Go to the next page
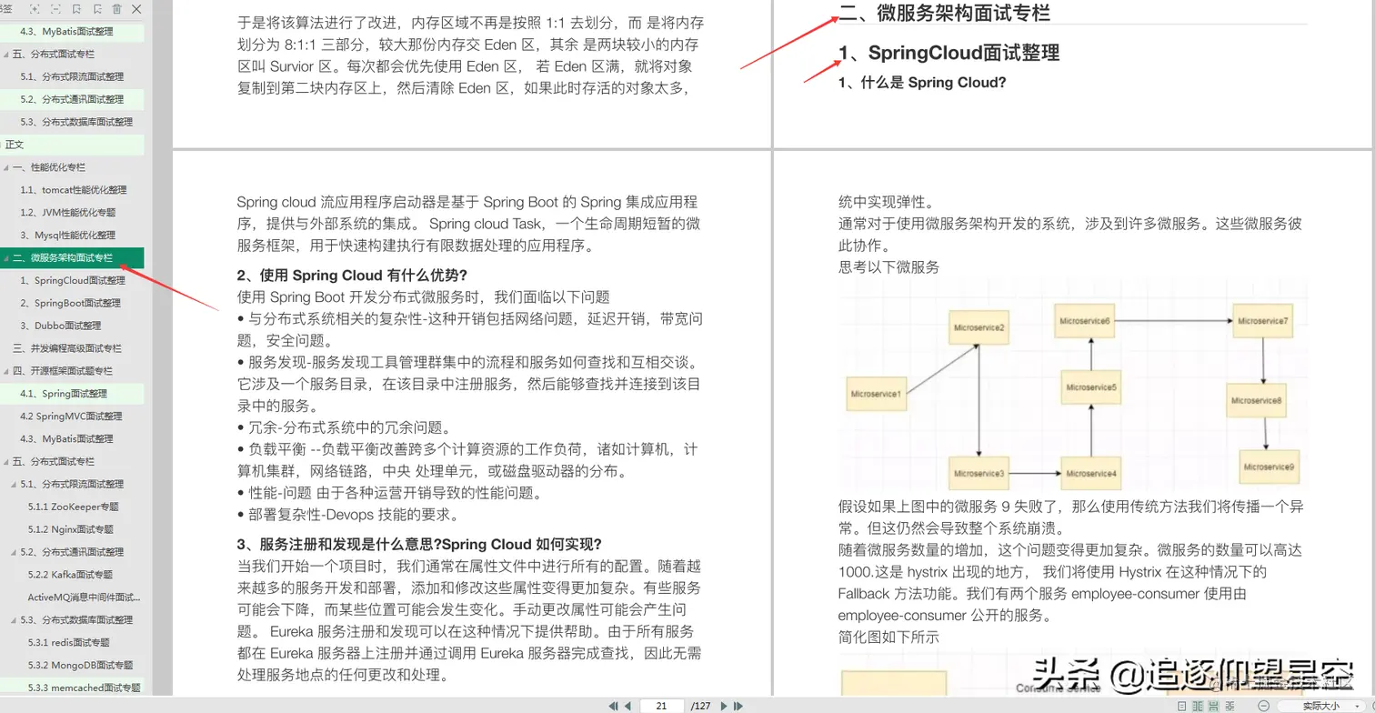 pyautogui.click(x=724, y=705)
